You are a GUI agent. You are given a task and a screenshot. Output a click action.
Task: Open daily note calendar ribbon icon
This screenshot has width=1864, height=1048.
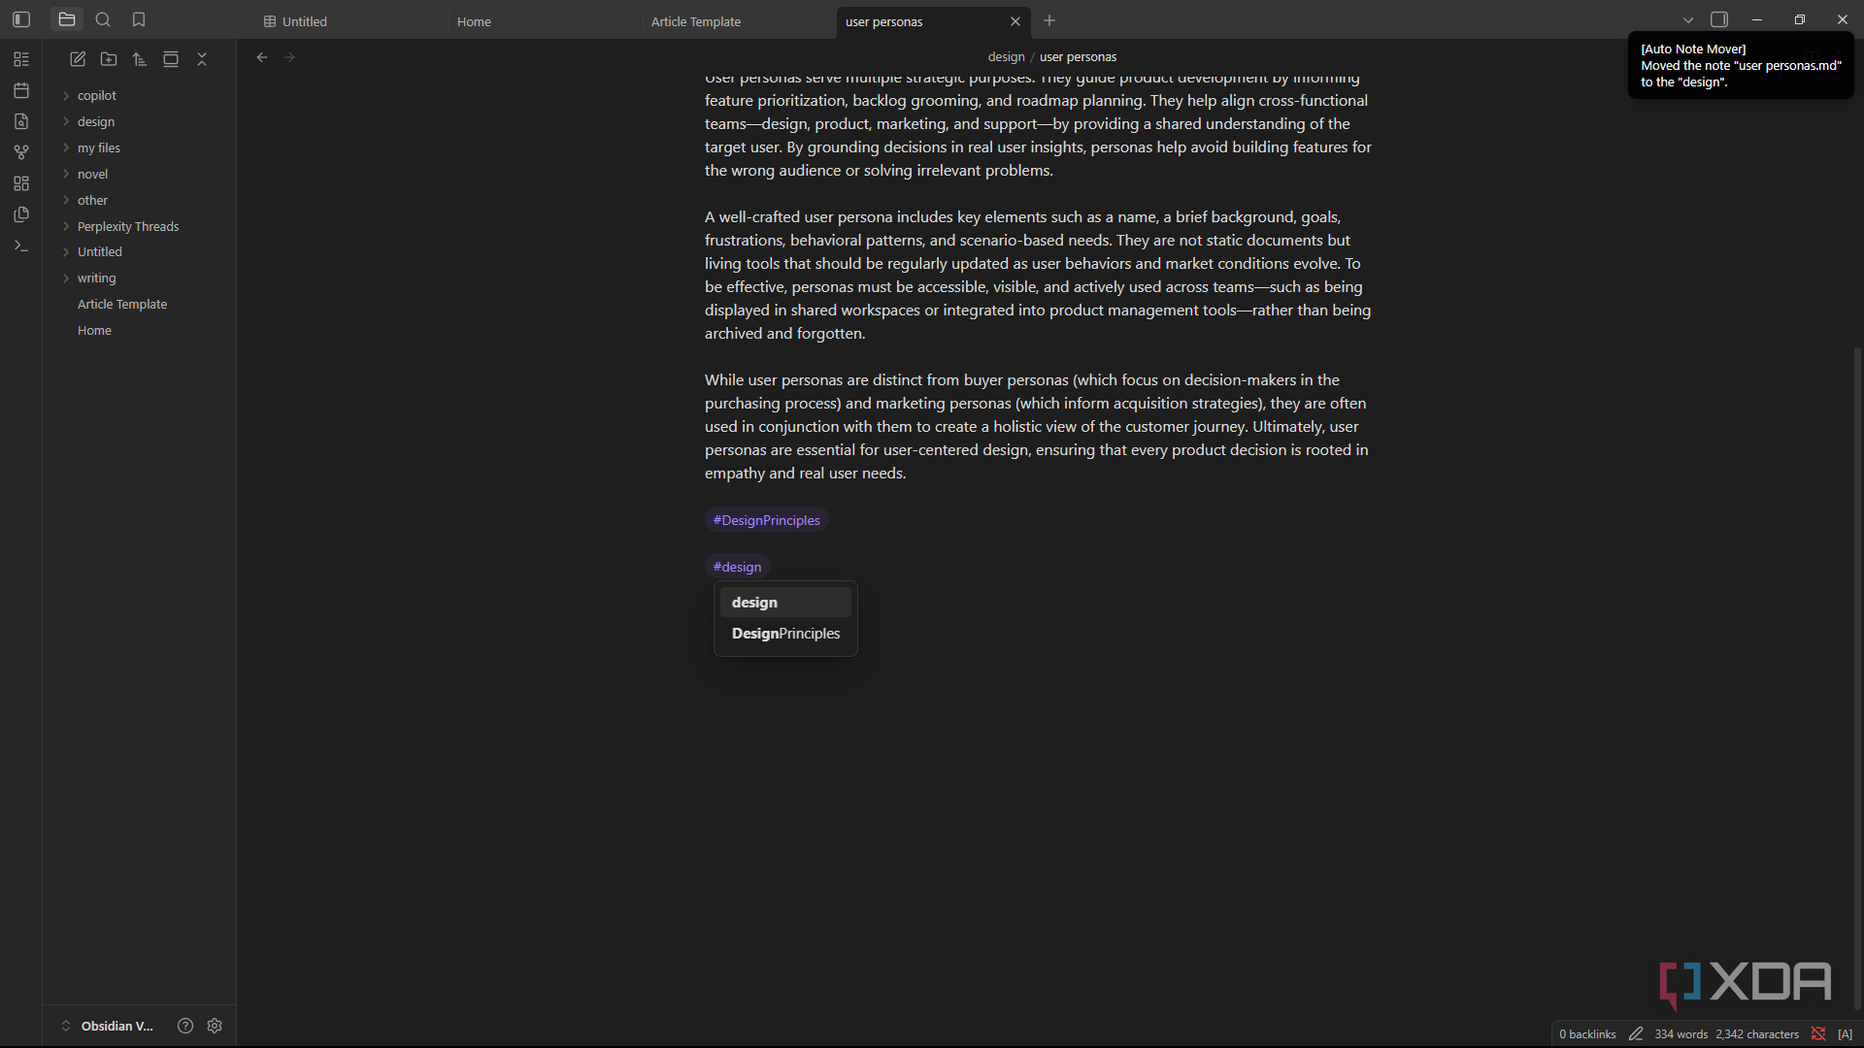21,90
